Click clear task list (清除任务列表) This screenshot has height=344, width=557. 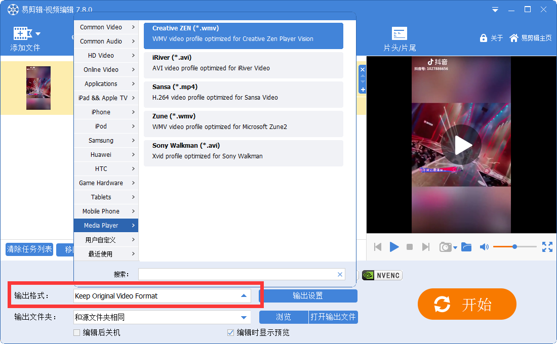[29, 249]
